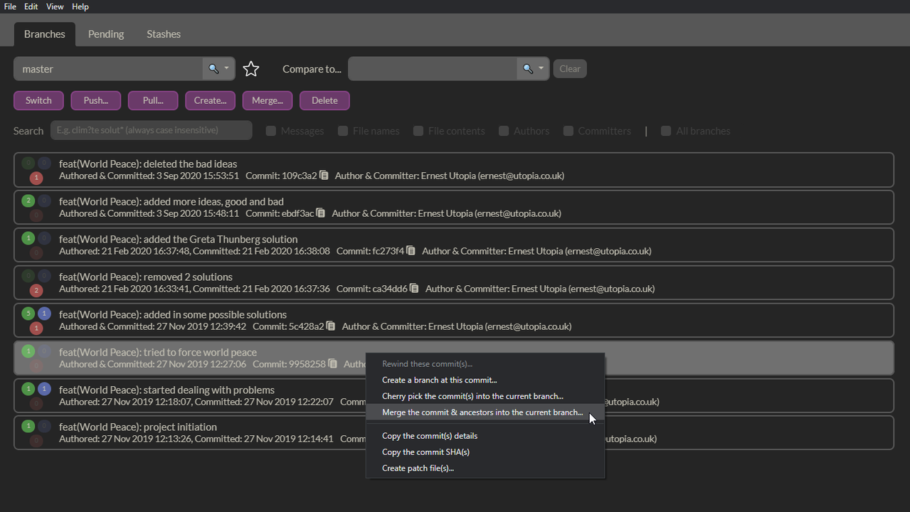Click into the Search text field
Screen dimensions: 910x512
pos(151,130)
